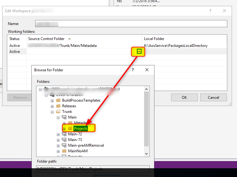Click the Main branch icon

click(64, 117)
